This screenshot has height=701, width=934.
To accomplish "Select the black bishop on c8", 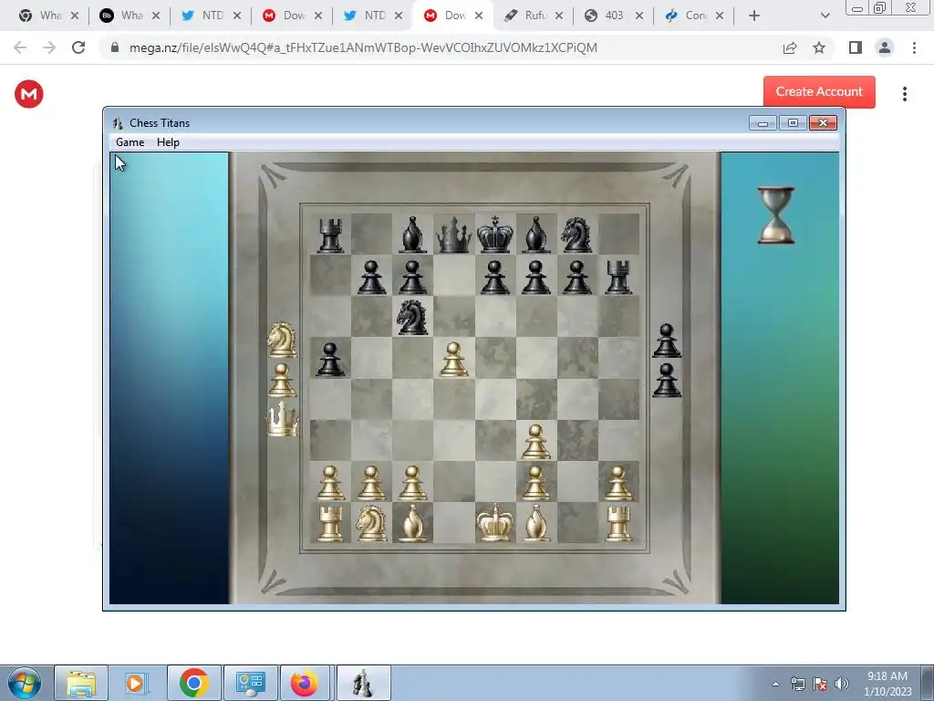I will pyautogui.click(x=413, y=235).
